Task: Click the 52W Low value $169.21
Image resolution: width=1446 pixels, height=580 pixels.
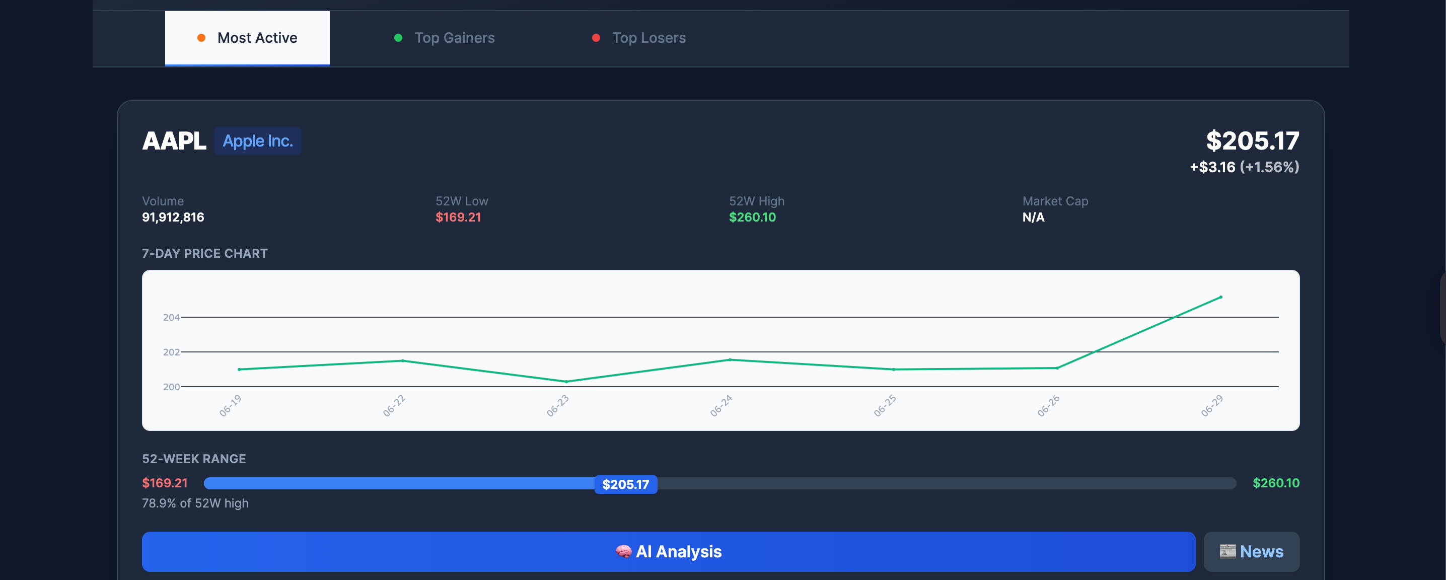Action: pyautogui.click(x=458, y=217)
